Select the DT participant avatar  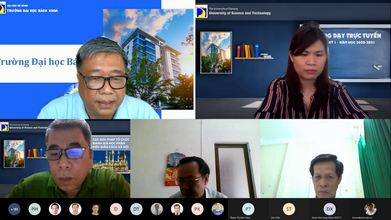point(137,209)
